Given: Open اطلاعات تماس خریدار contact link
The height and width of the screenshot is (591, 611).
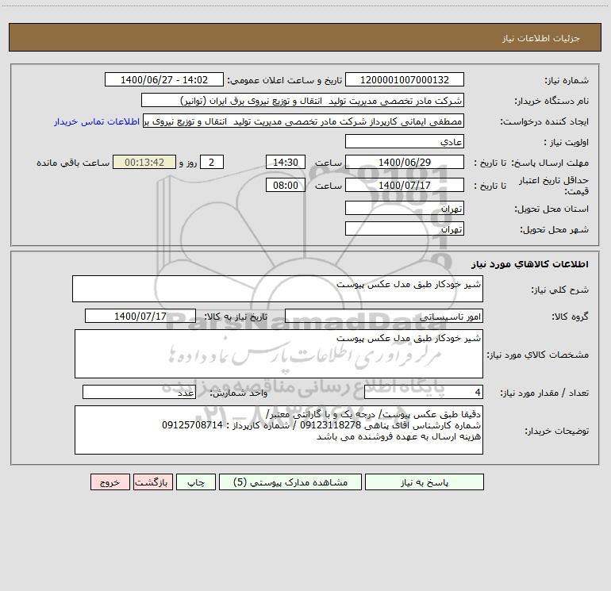Looking at the screenshot, I should (97, 121).
